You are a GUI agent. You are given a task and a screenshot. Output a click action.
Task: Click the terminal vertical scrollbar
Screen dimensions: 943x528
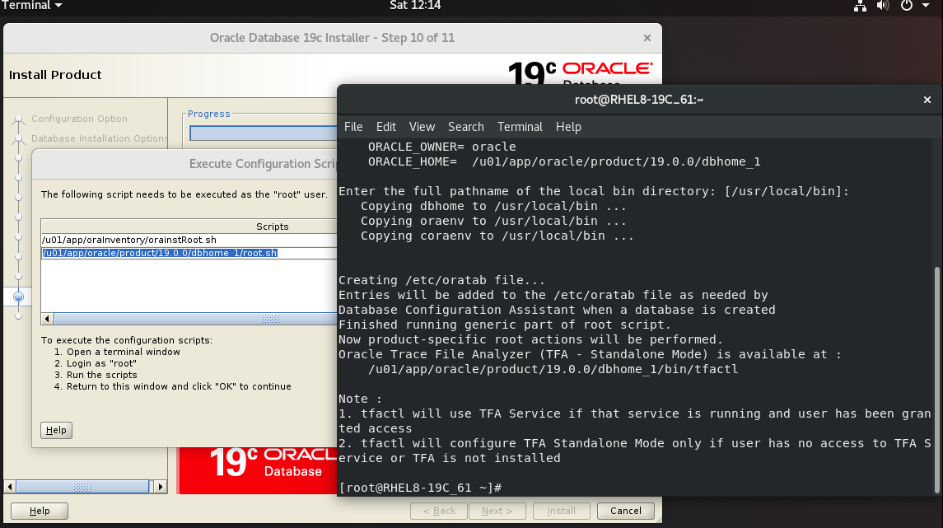coord(936,380)
